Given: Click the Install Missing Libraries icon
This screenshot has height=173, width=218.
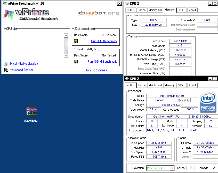Looking at the screenshot, I should tap(6, 64).
